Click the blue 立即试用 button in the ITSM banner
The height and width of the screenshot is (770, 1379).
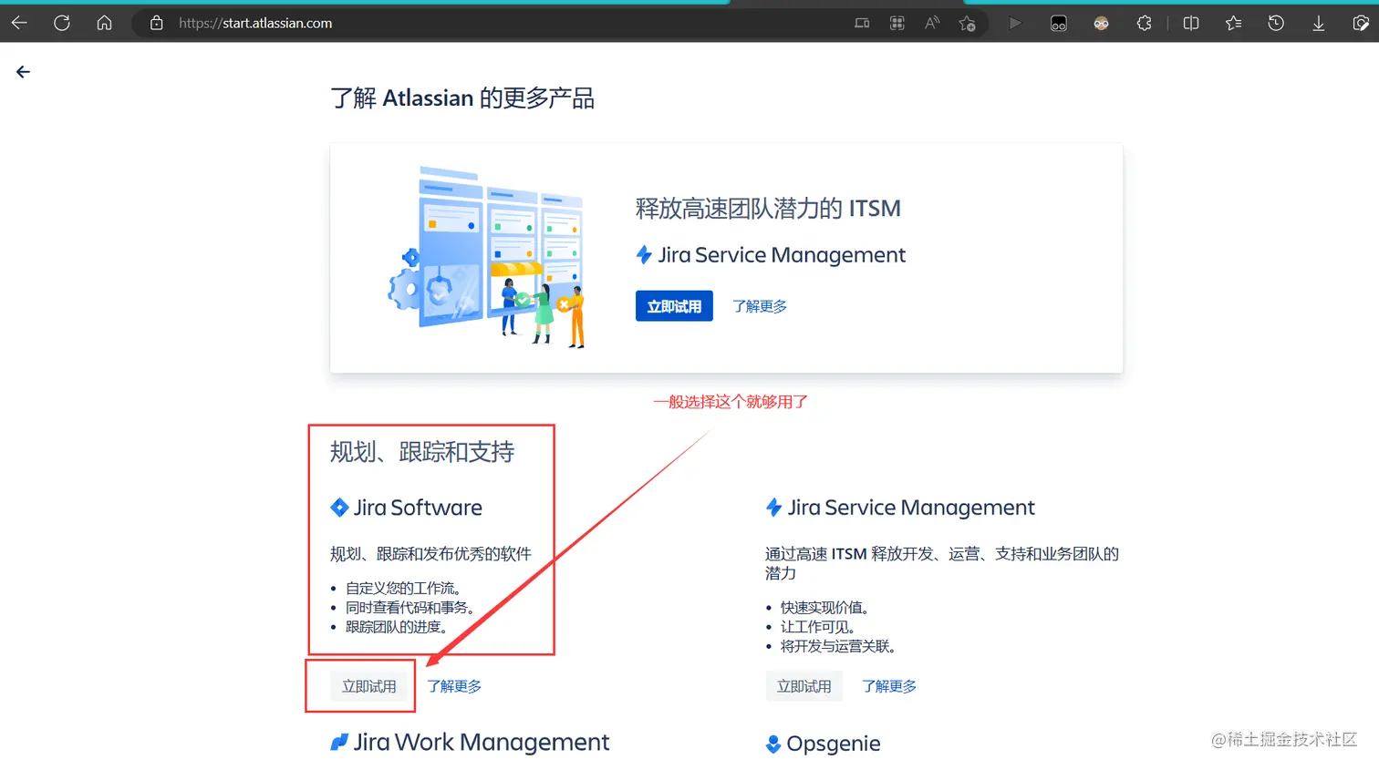pos(674,306)
